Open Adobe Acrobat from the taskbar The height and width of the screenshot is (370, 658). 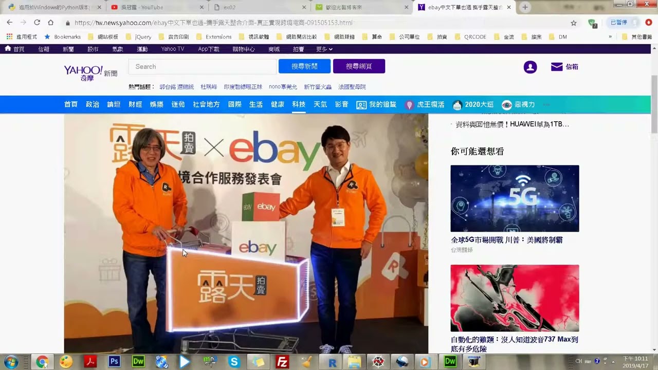point(90,362)
